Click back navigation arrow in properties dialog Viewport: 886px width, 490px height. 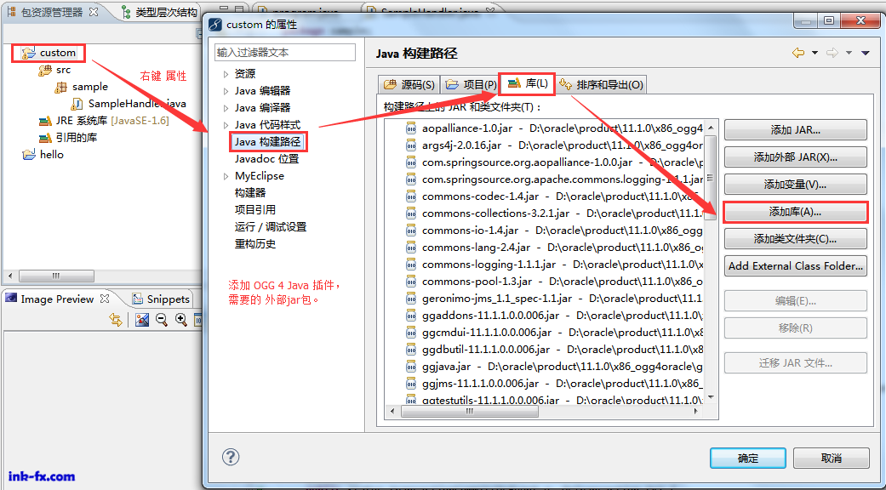click(797, 53)
